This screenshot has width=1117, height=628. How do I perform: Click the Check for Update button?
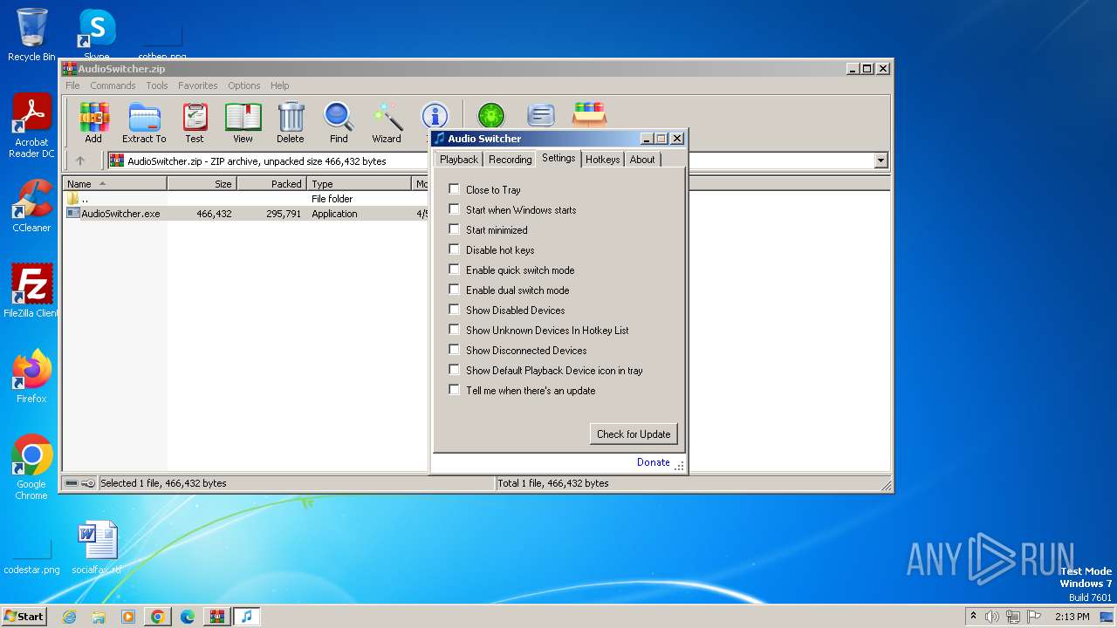pos(634,433)
